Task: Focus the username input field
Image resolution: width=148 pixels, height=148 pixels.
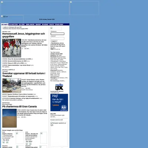Action: [57, 34]
